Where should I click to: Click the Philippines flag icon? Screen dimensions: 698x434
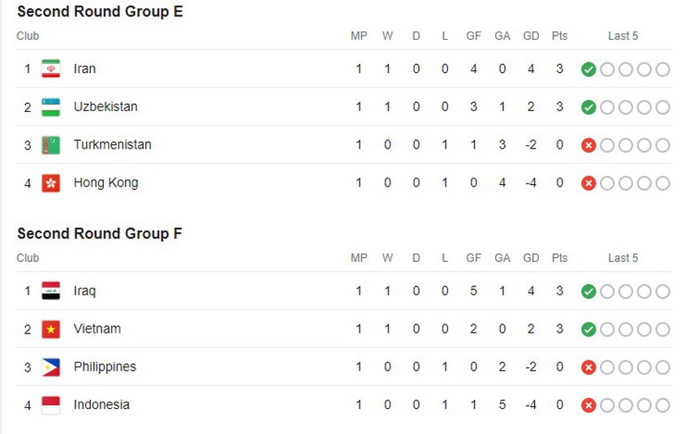[x=51, y=367]
